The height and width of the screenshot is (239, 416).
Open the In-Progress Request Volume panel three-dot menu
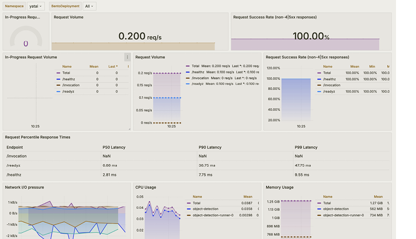(x=127, y=57)
